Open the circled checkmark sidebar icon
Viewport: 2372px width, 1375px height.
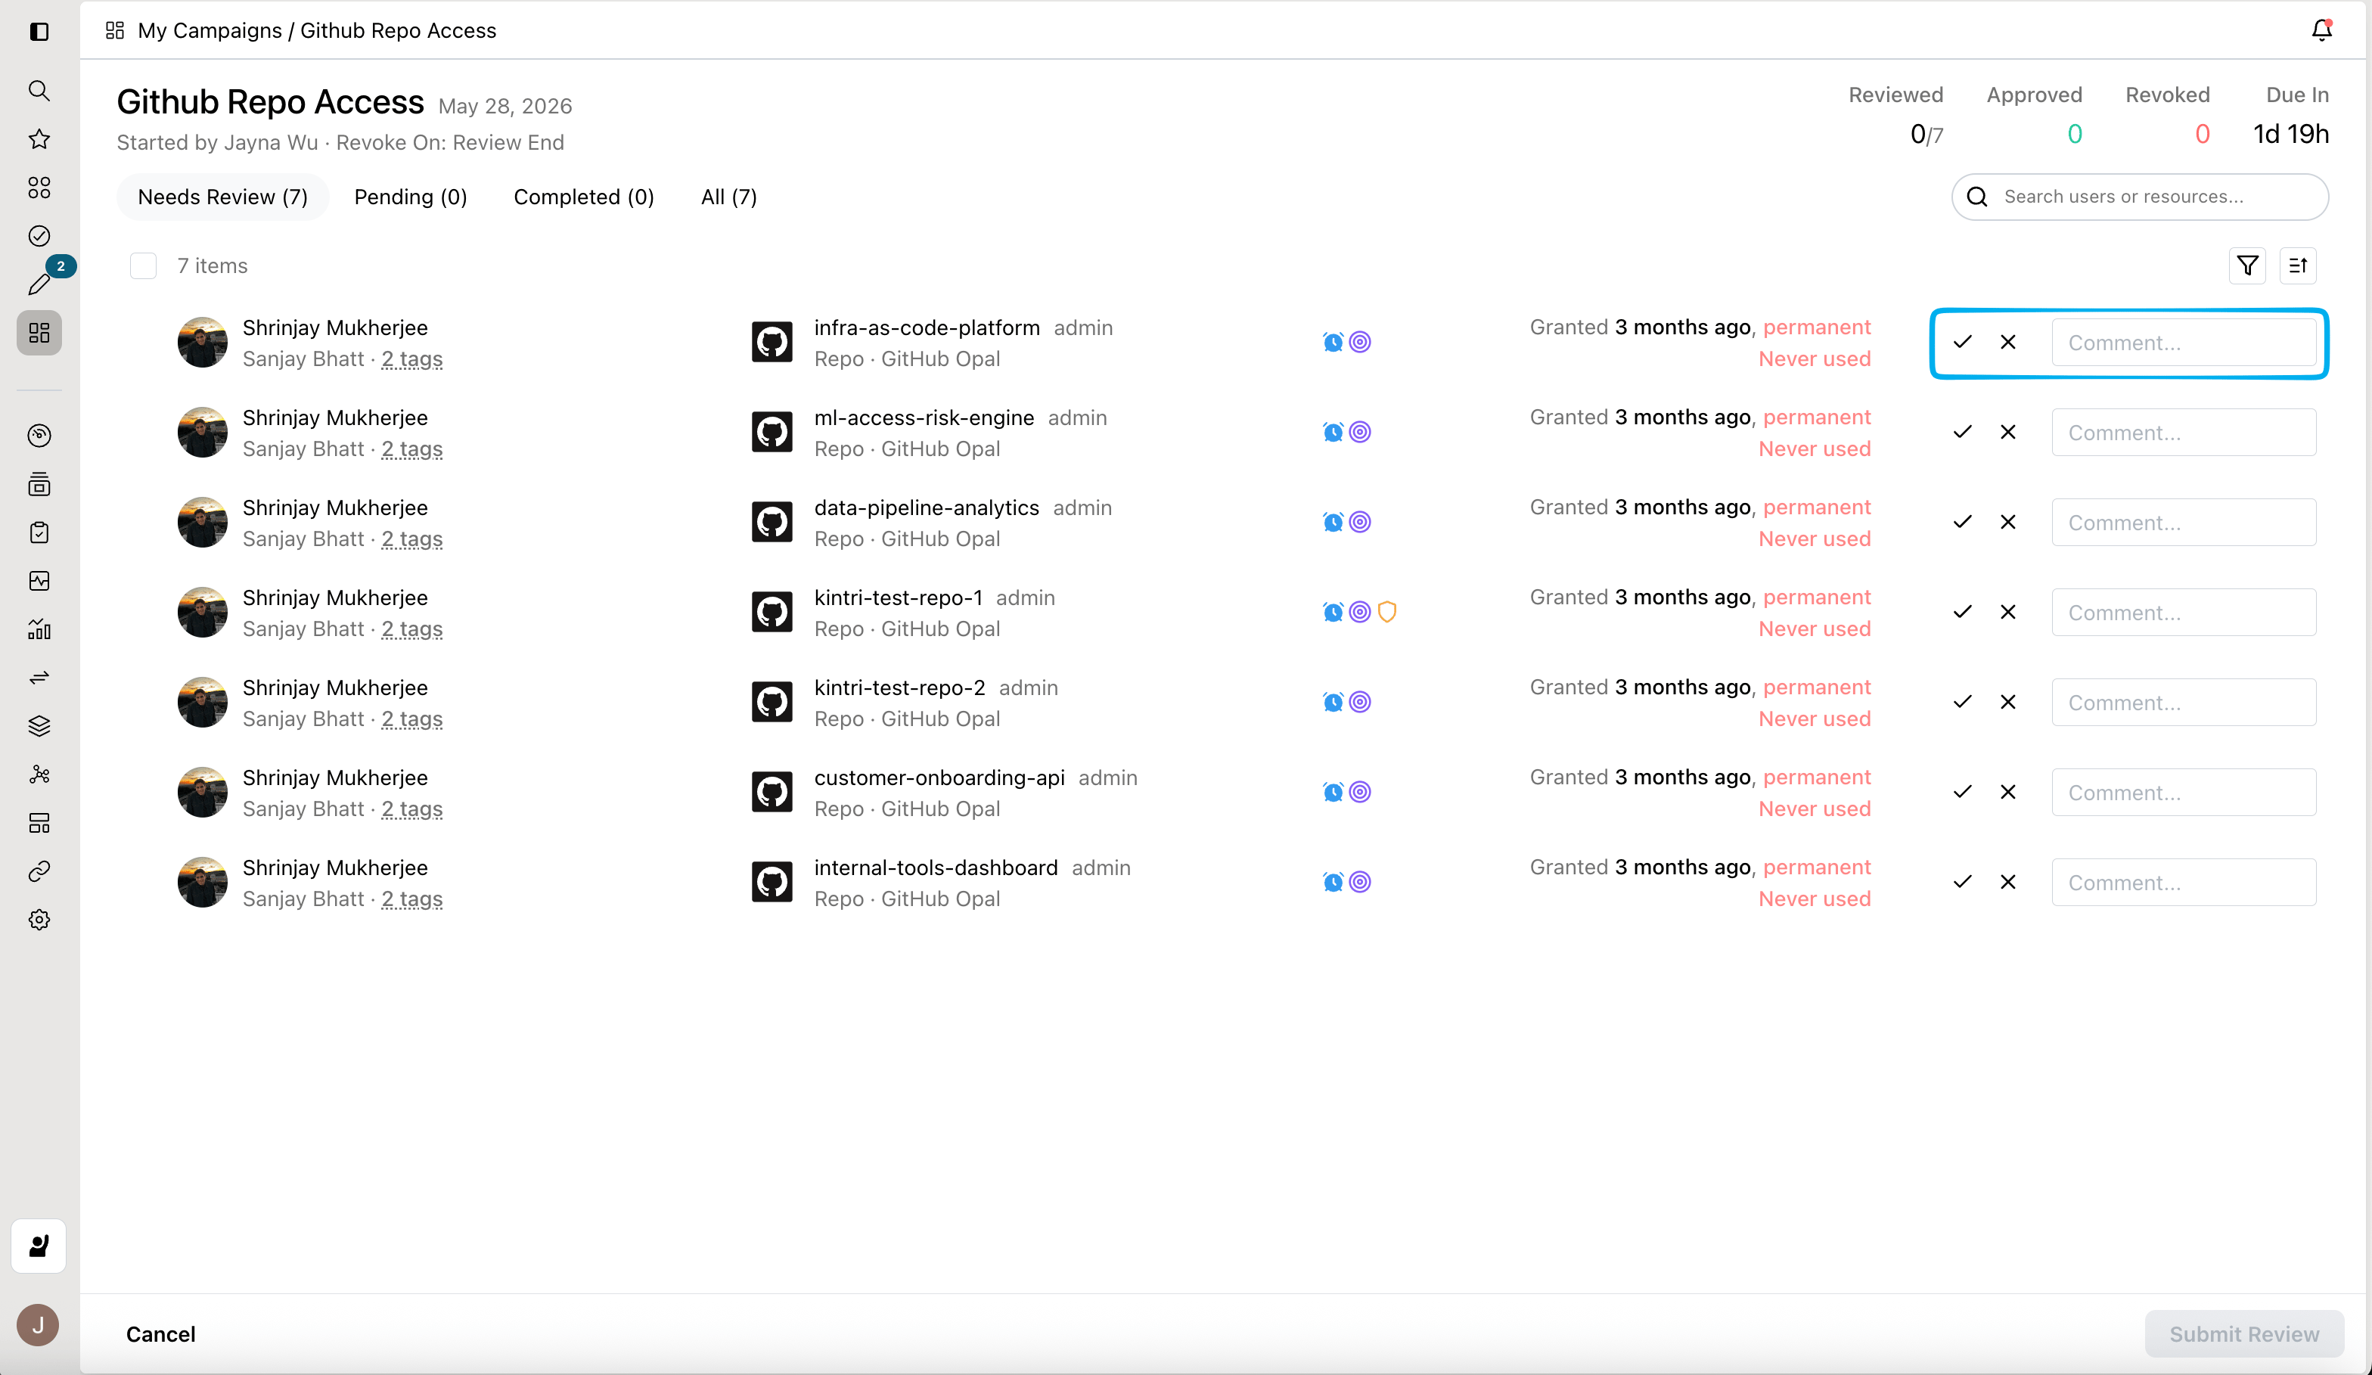[x=39, y=235]
